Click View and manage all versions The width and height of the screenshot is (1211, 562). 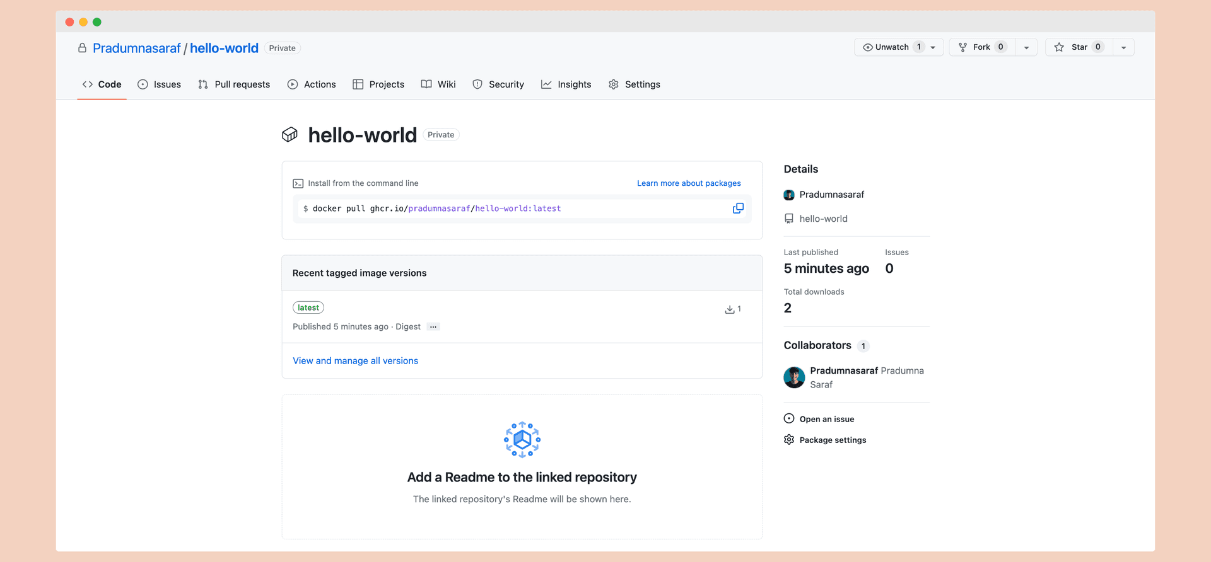(x=355, y=361)
